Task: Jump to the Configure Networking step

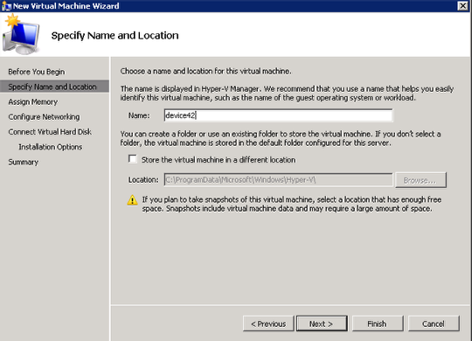Action: coord(44,117)
